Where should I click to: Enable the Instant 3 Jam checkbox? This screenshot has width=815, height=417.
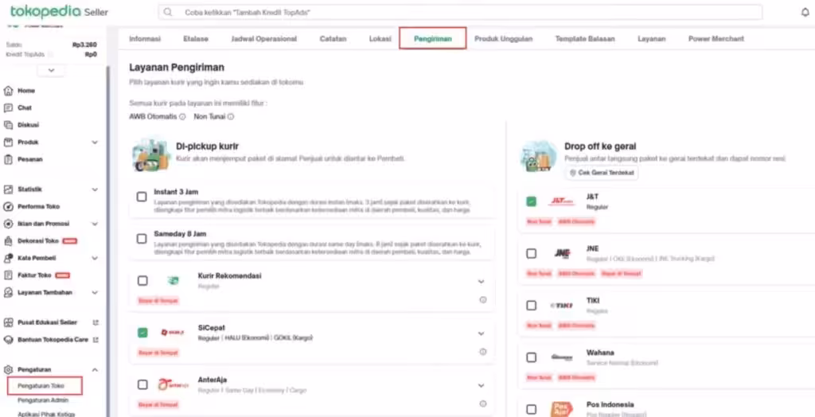point(142,197)
